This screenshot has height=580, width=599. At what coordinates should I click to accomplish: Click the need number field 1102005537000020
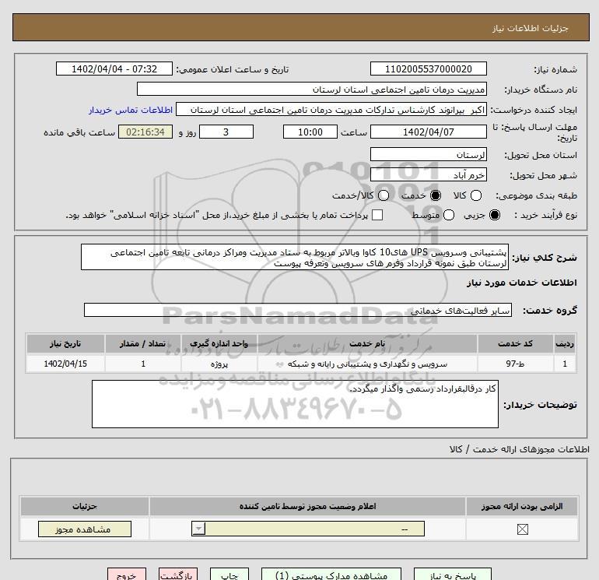(x=428, y=69)
